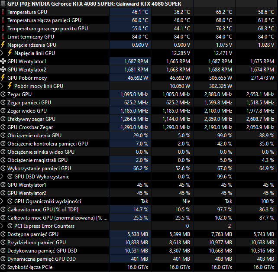Select the Temperatura gorącego punktu GPU label

point(48,29)
